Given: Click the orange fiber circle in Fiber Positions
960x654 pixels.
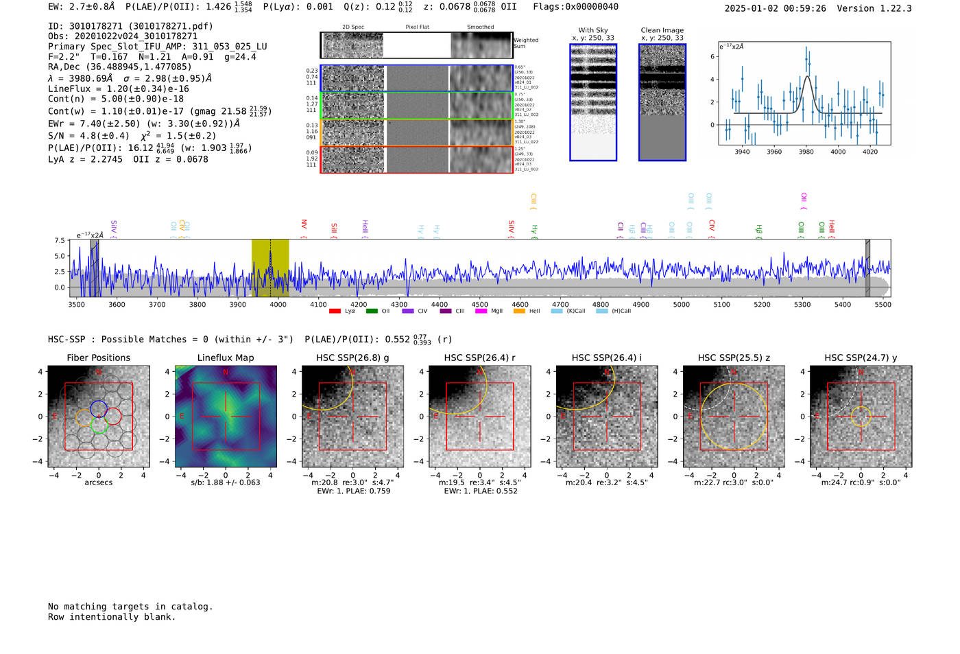Looking at the screenshot, I should click(x=83, y=418).
